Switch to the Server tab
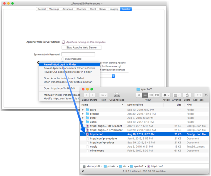211x176 pixels. pyautogui.click(x=103, y=9)
